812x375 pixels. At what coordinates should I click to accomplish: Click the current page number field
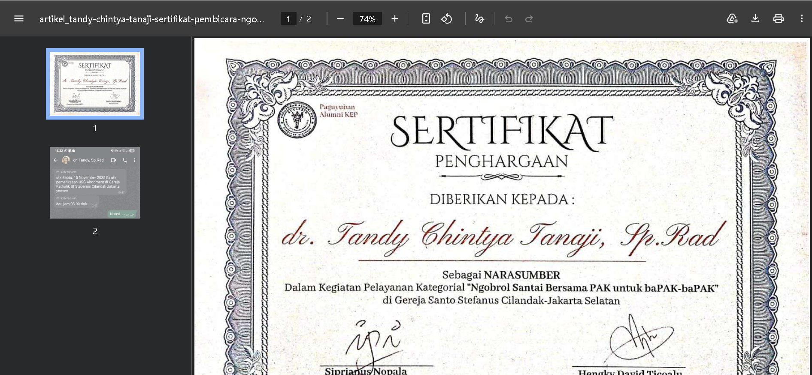[288, 19]
